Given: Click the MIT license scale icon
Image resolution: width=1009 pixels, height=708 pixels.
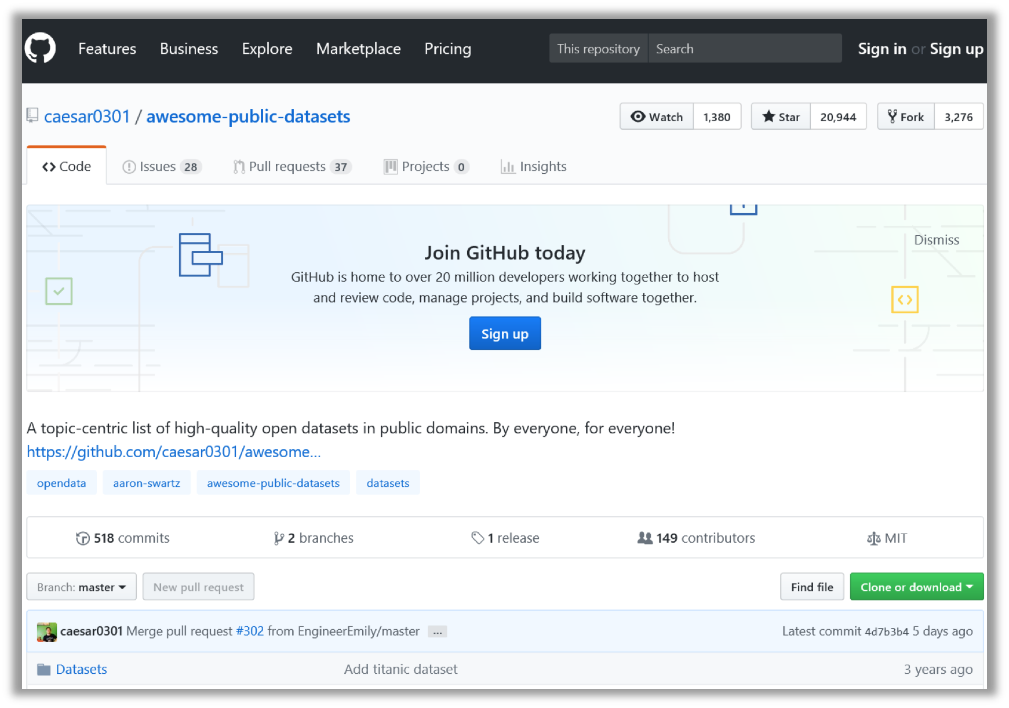Looking at the screenshot, I should (873, 539).
